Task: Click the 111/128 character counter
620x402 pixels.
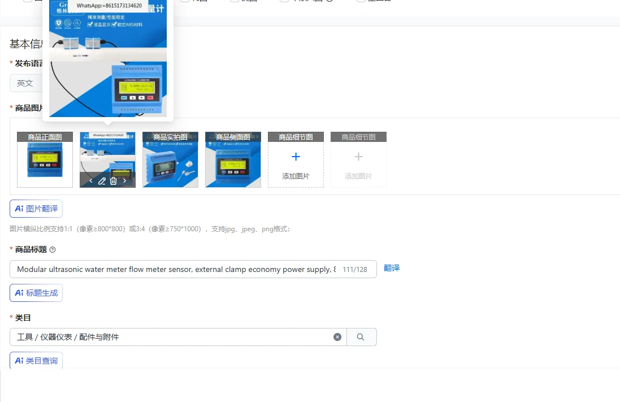Action: point(355,270)
